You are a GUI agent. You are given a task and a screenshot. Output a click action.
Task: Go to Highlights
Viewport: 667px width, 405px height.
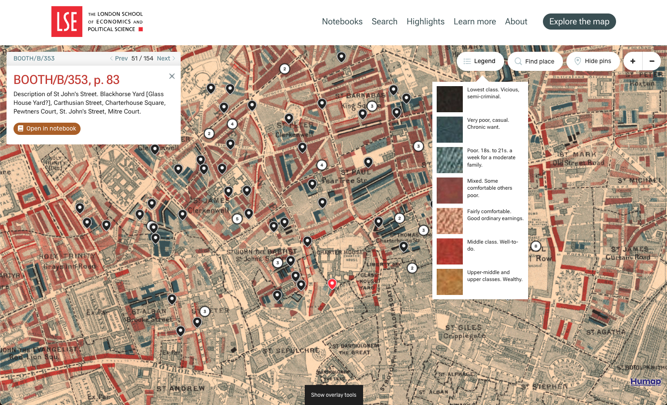click(x=425, y=22)
